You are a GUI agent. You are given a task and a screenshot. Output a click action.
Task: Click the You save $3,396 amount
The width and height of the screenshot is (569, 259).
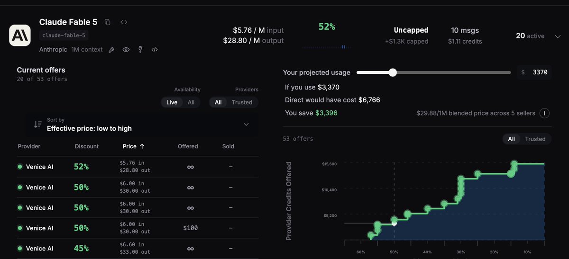pos(311,113)
